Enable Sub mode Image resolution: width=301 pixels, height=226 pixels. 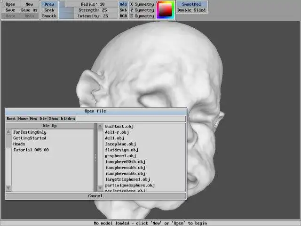point(123,10)
